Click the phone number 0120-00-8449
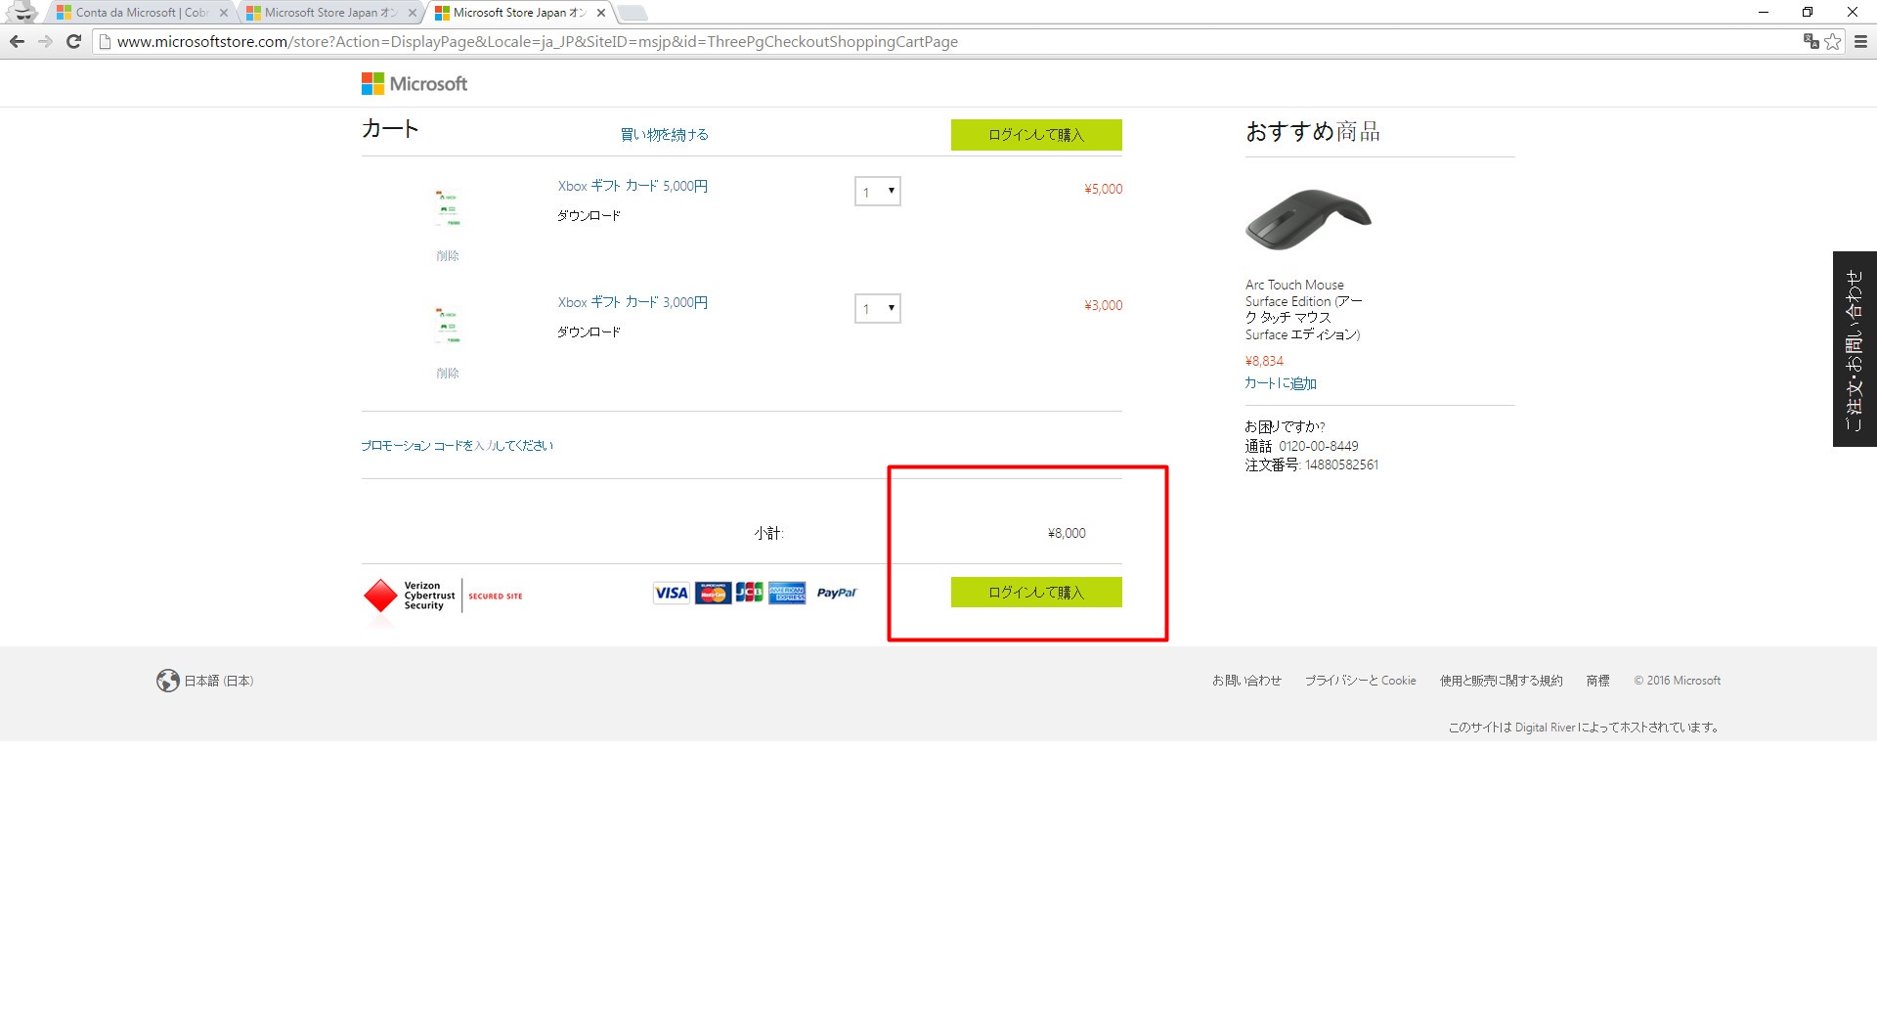 point(1319,446)
